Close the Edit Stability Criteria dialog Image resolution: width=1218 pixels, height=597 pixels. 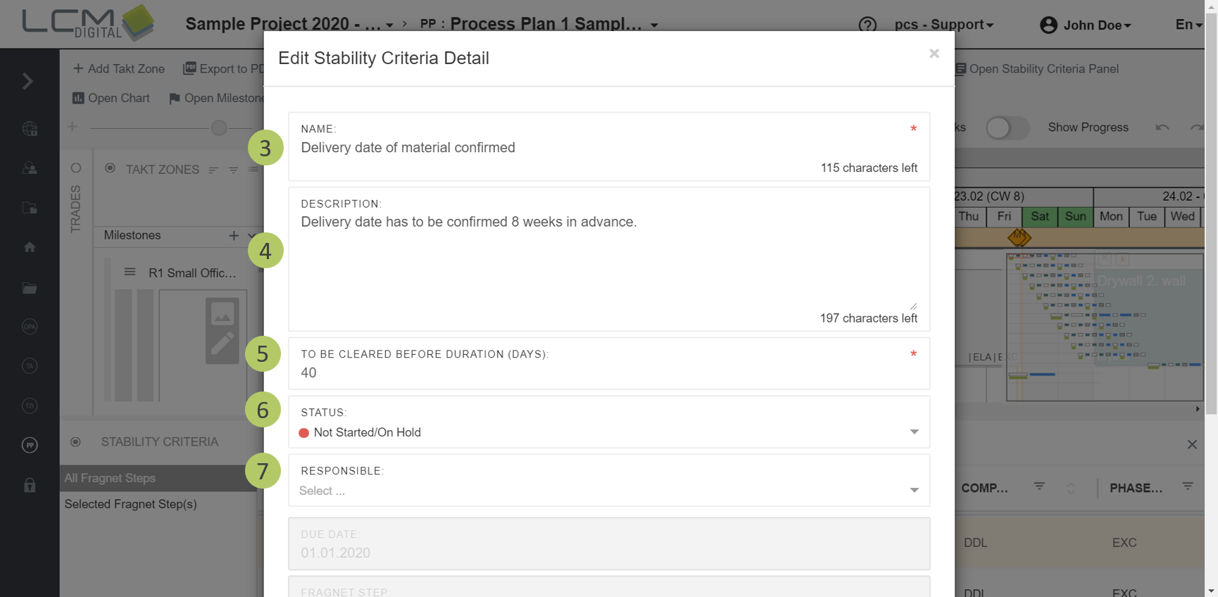pyautogui.click(x=934, y=54)
